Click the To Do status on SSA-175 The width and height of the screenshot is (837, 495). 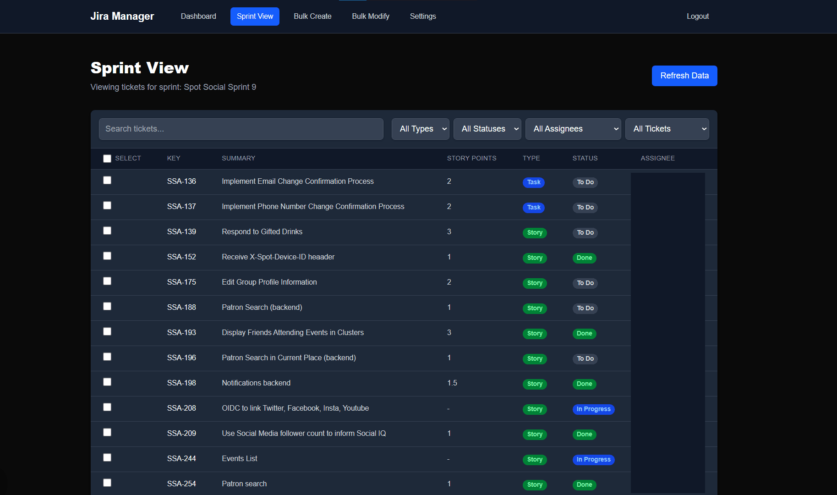tap(585, 283)
